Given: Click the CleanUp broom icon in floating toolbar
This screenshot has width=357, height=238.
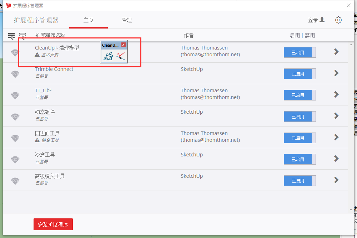Looking at the screenshot, I should [108, 56].
